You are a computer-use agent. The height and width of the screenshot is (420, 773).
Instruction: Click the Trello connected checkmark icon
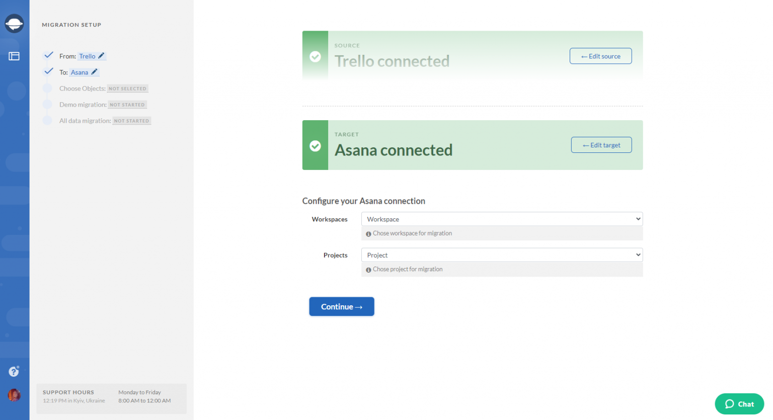(x=315, y=56)
